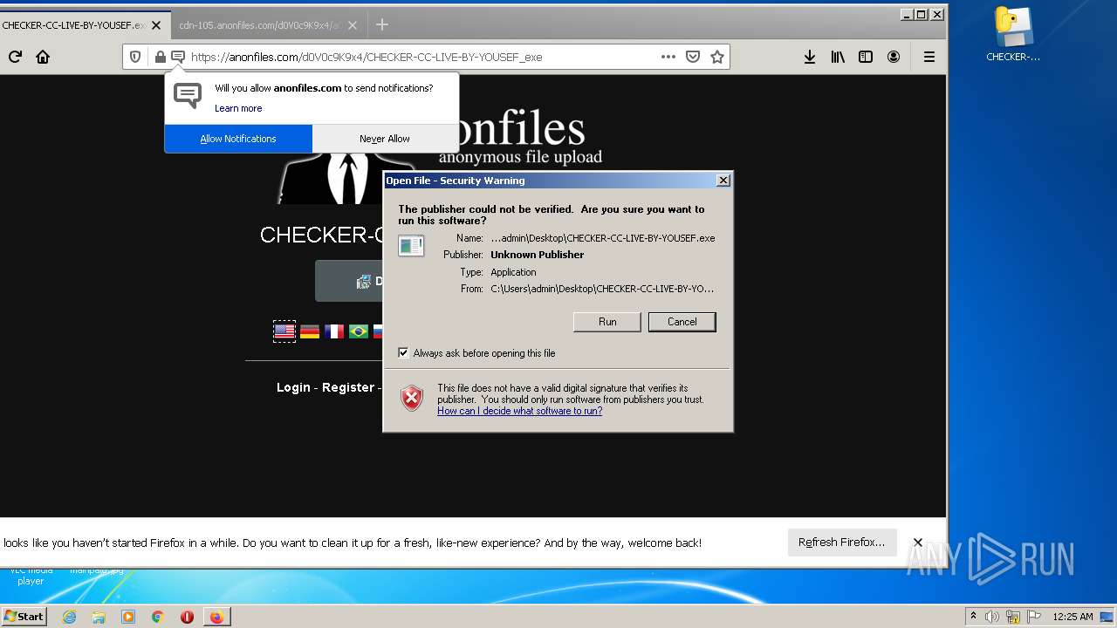The width and height of the screenshot is (1117, 628).
Task: Show Firefox downloads panel
Action: [810, 57]
